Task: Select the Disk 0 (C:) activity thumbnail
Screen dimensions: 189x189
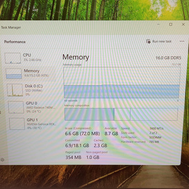Action: [15, 90]
